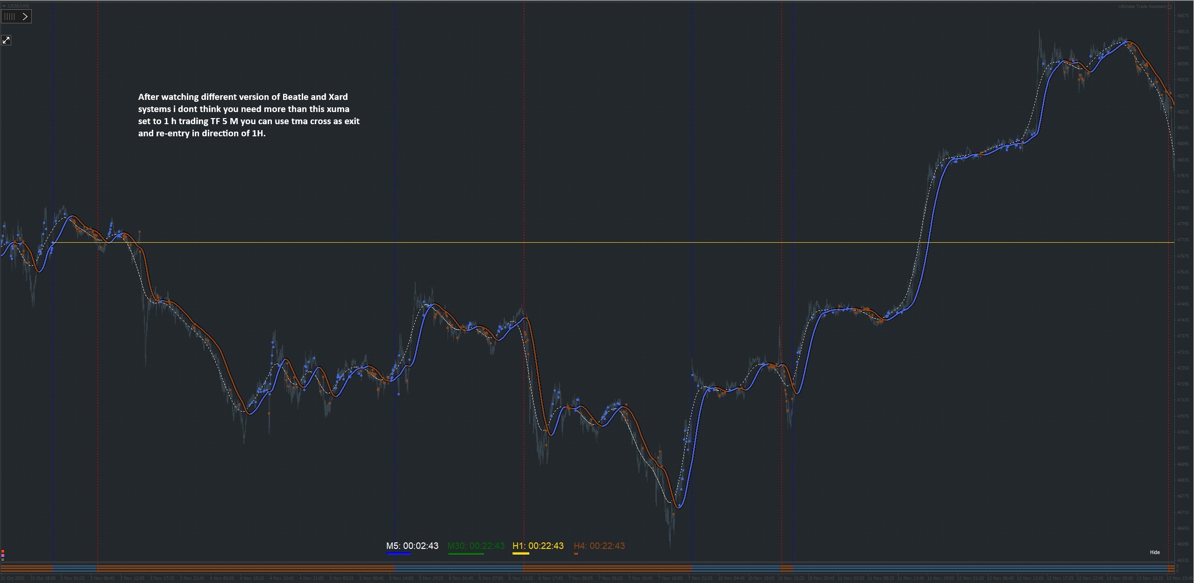Open the US30.f,M5 chart dropdown triangle
Viewport: 1194px width, 583px height.
[x=4, y=6]
